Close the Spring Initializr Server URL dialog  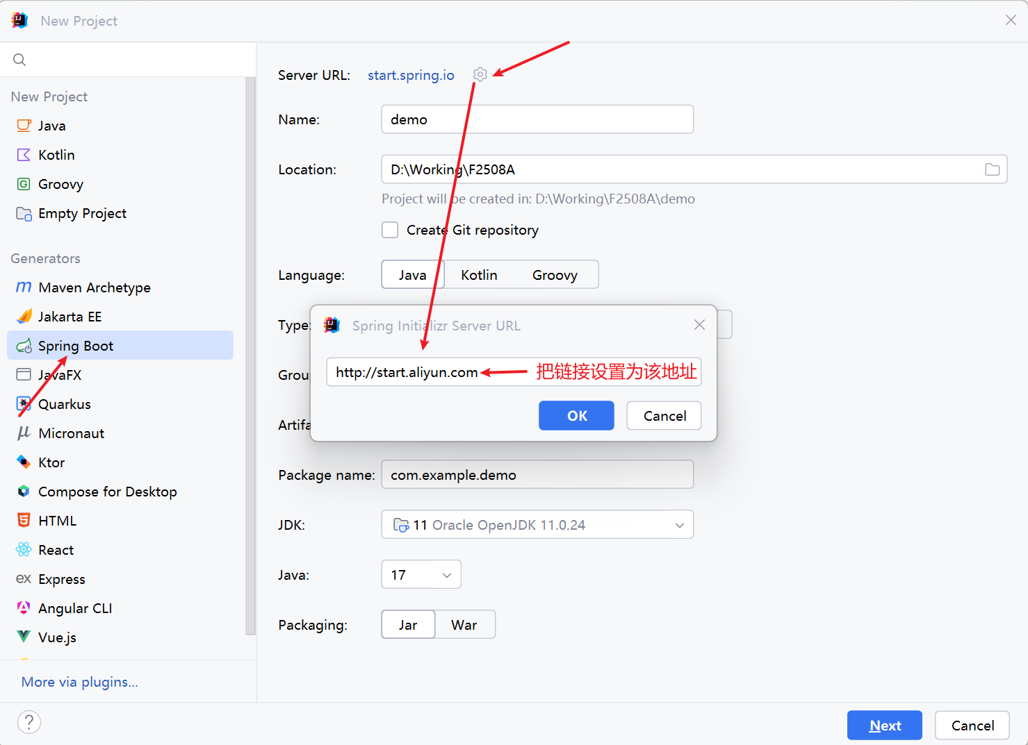[x=699, y=325]
